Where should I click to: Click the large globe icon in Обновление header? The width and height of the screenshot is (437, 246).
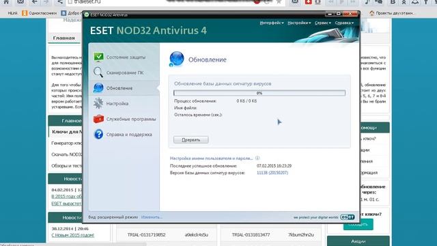pyautogui.click(x=176, y=59)
